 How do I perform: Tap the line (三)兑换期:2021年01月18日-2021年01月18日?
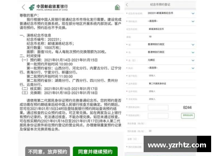[59, 93]
